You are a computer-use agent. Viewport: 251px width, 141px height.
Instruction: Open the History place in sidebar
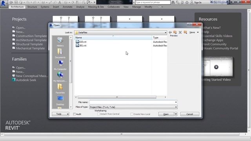[x=60, y=42]
